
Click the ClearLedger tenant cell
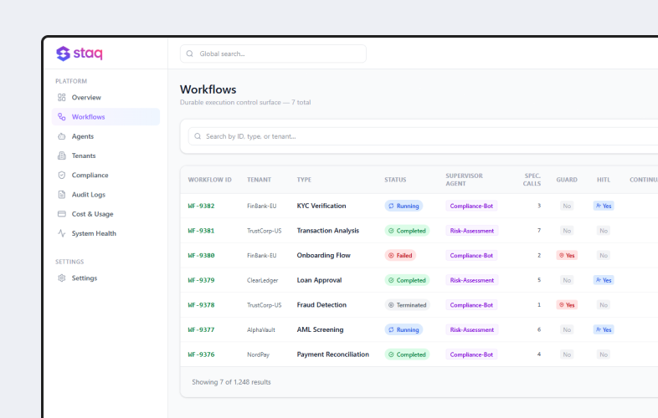tap(262, 281)
